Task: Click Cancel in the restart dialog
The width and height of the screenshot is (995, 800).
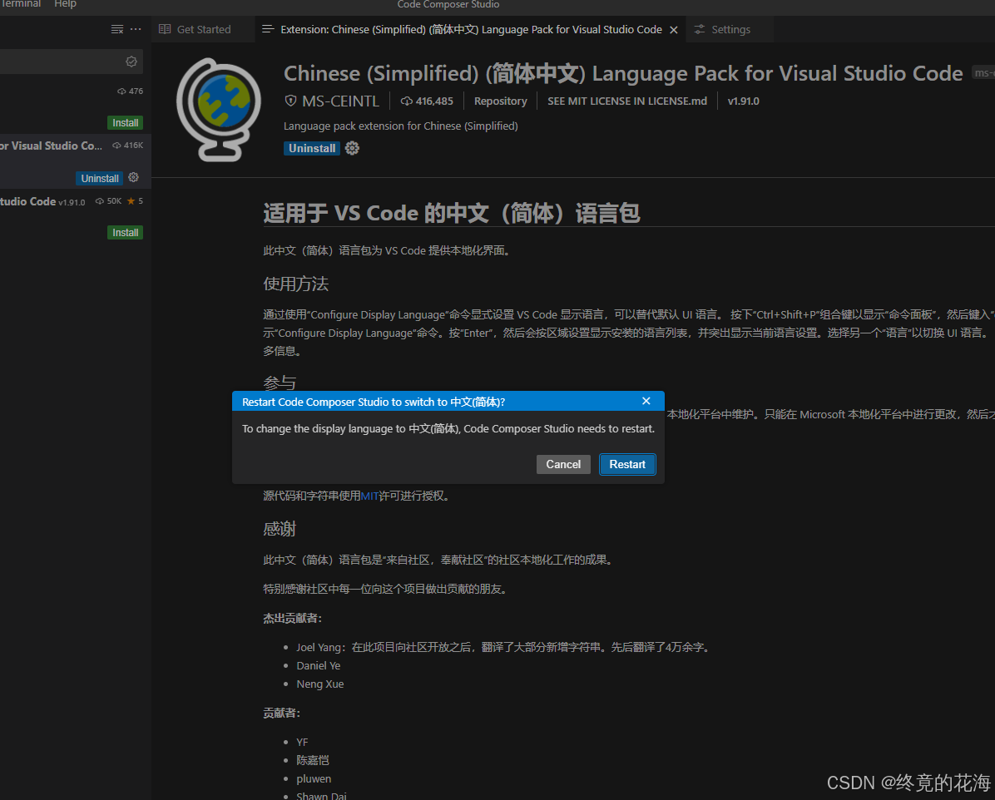Action: (563, 464)
